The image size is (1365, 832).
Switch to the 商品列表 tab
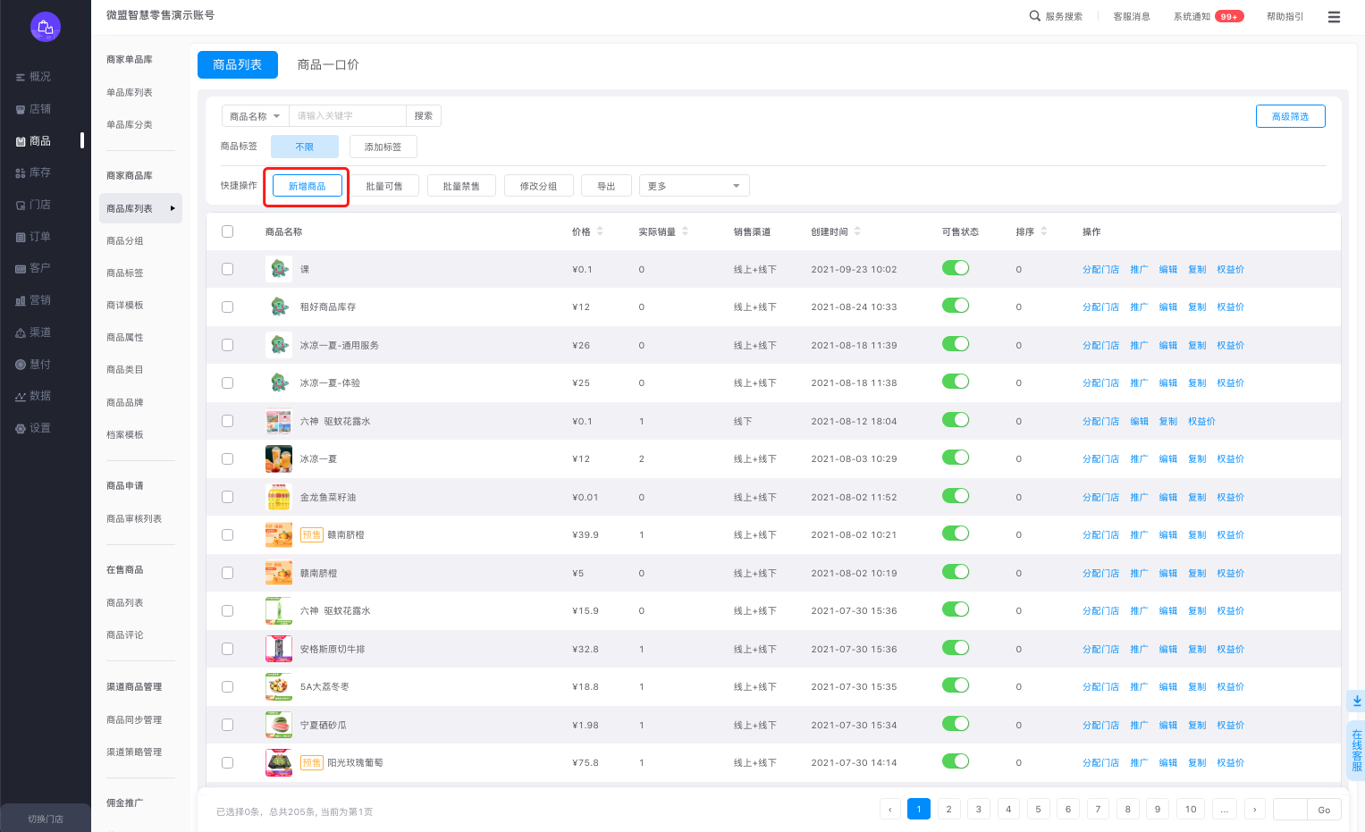coord(238,64)
